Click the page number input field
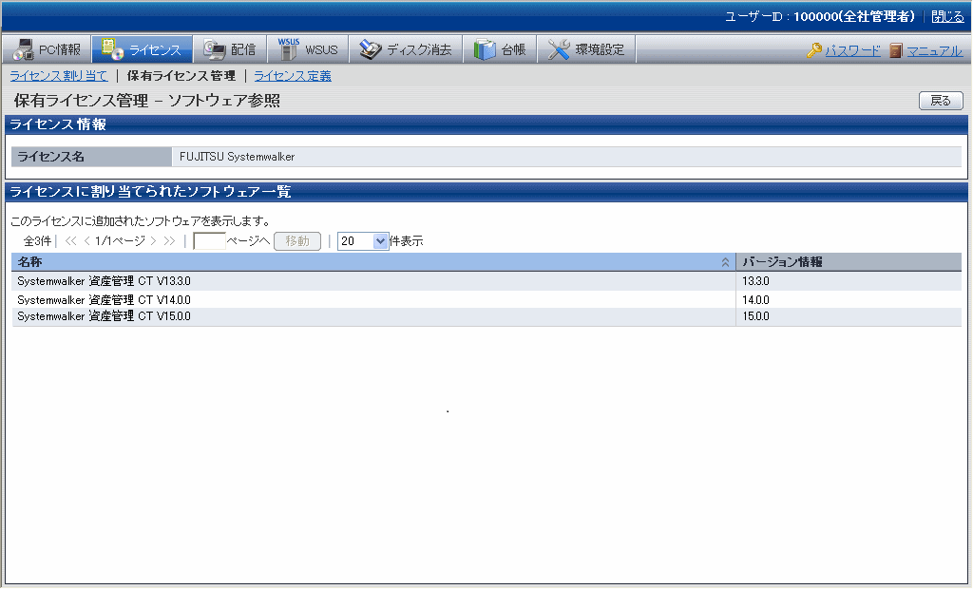This screenshot has width=973, height=589. (209, 241)
